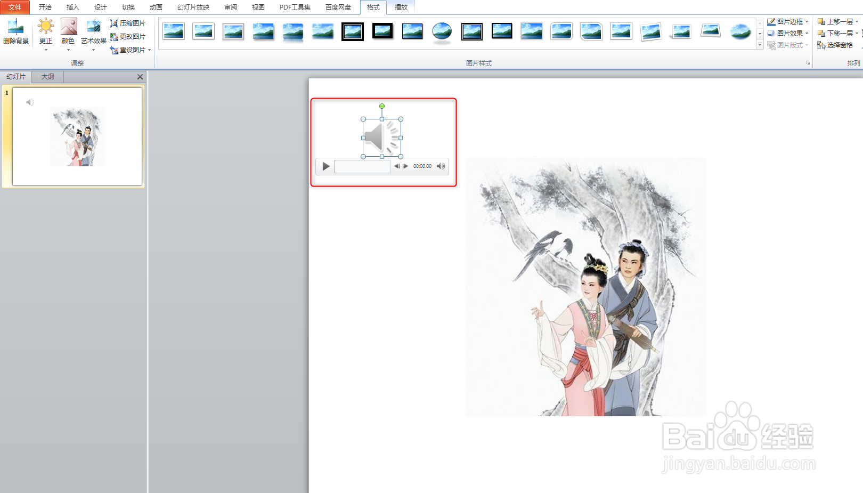
Task: Open the File (文件) tab
Action: (15, 7)
